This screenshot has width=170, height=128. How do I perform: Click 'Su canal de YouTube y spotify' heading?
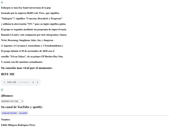[22, 107]
